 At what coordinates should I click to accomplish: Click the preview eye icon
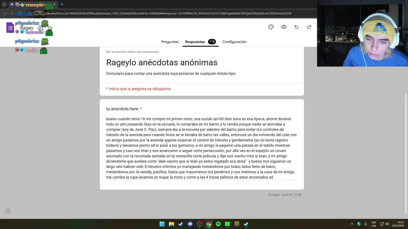tap(284, 27)
